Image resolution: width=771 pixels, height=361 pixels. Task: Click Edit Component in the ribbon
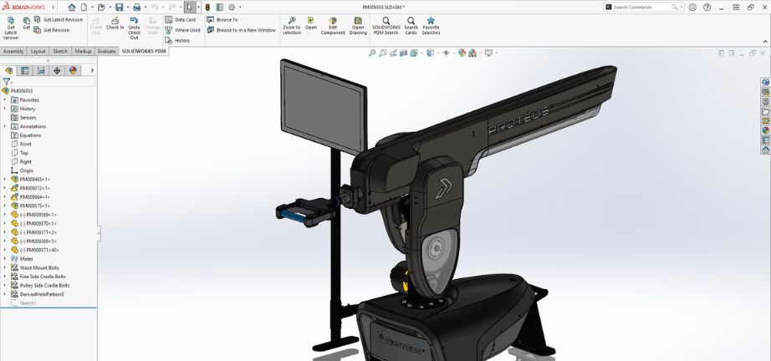[333, 26]
